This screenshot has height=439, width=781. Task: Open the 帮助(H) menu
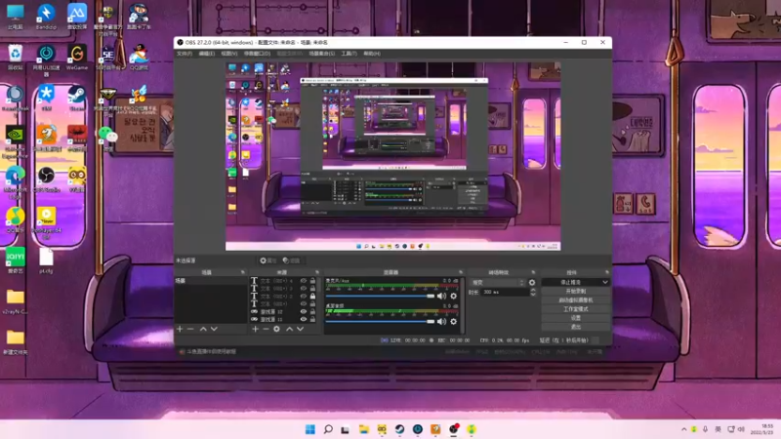372,54
